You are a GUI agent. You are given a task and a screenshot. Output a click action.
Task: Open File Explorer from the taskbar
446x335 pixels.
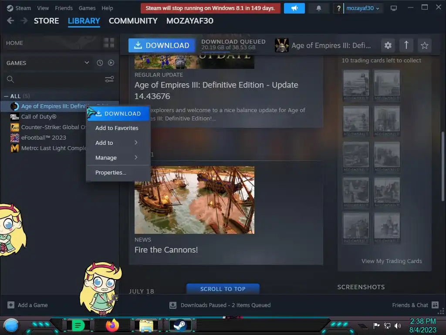(x=146, y=325)
